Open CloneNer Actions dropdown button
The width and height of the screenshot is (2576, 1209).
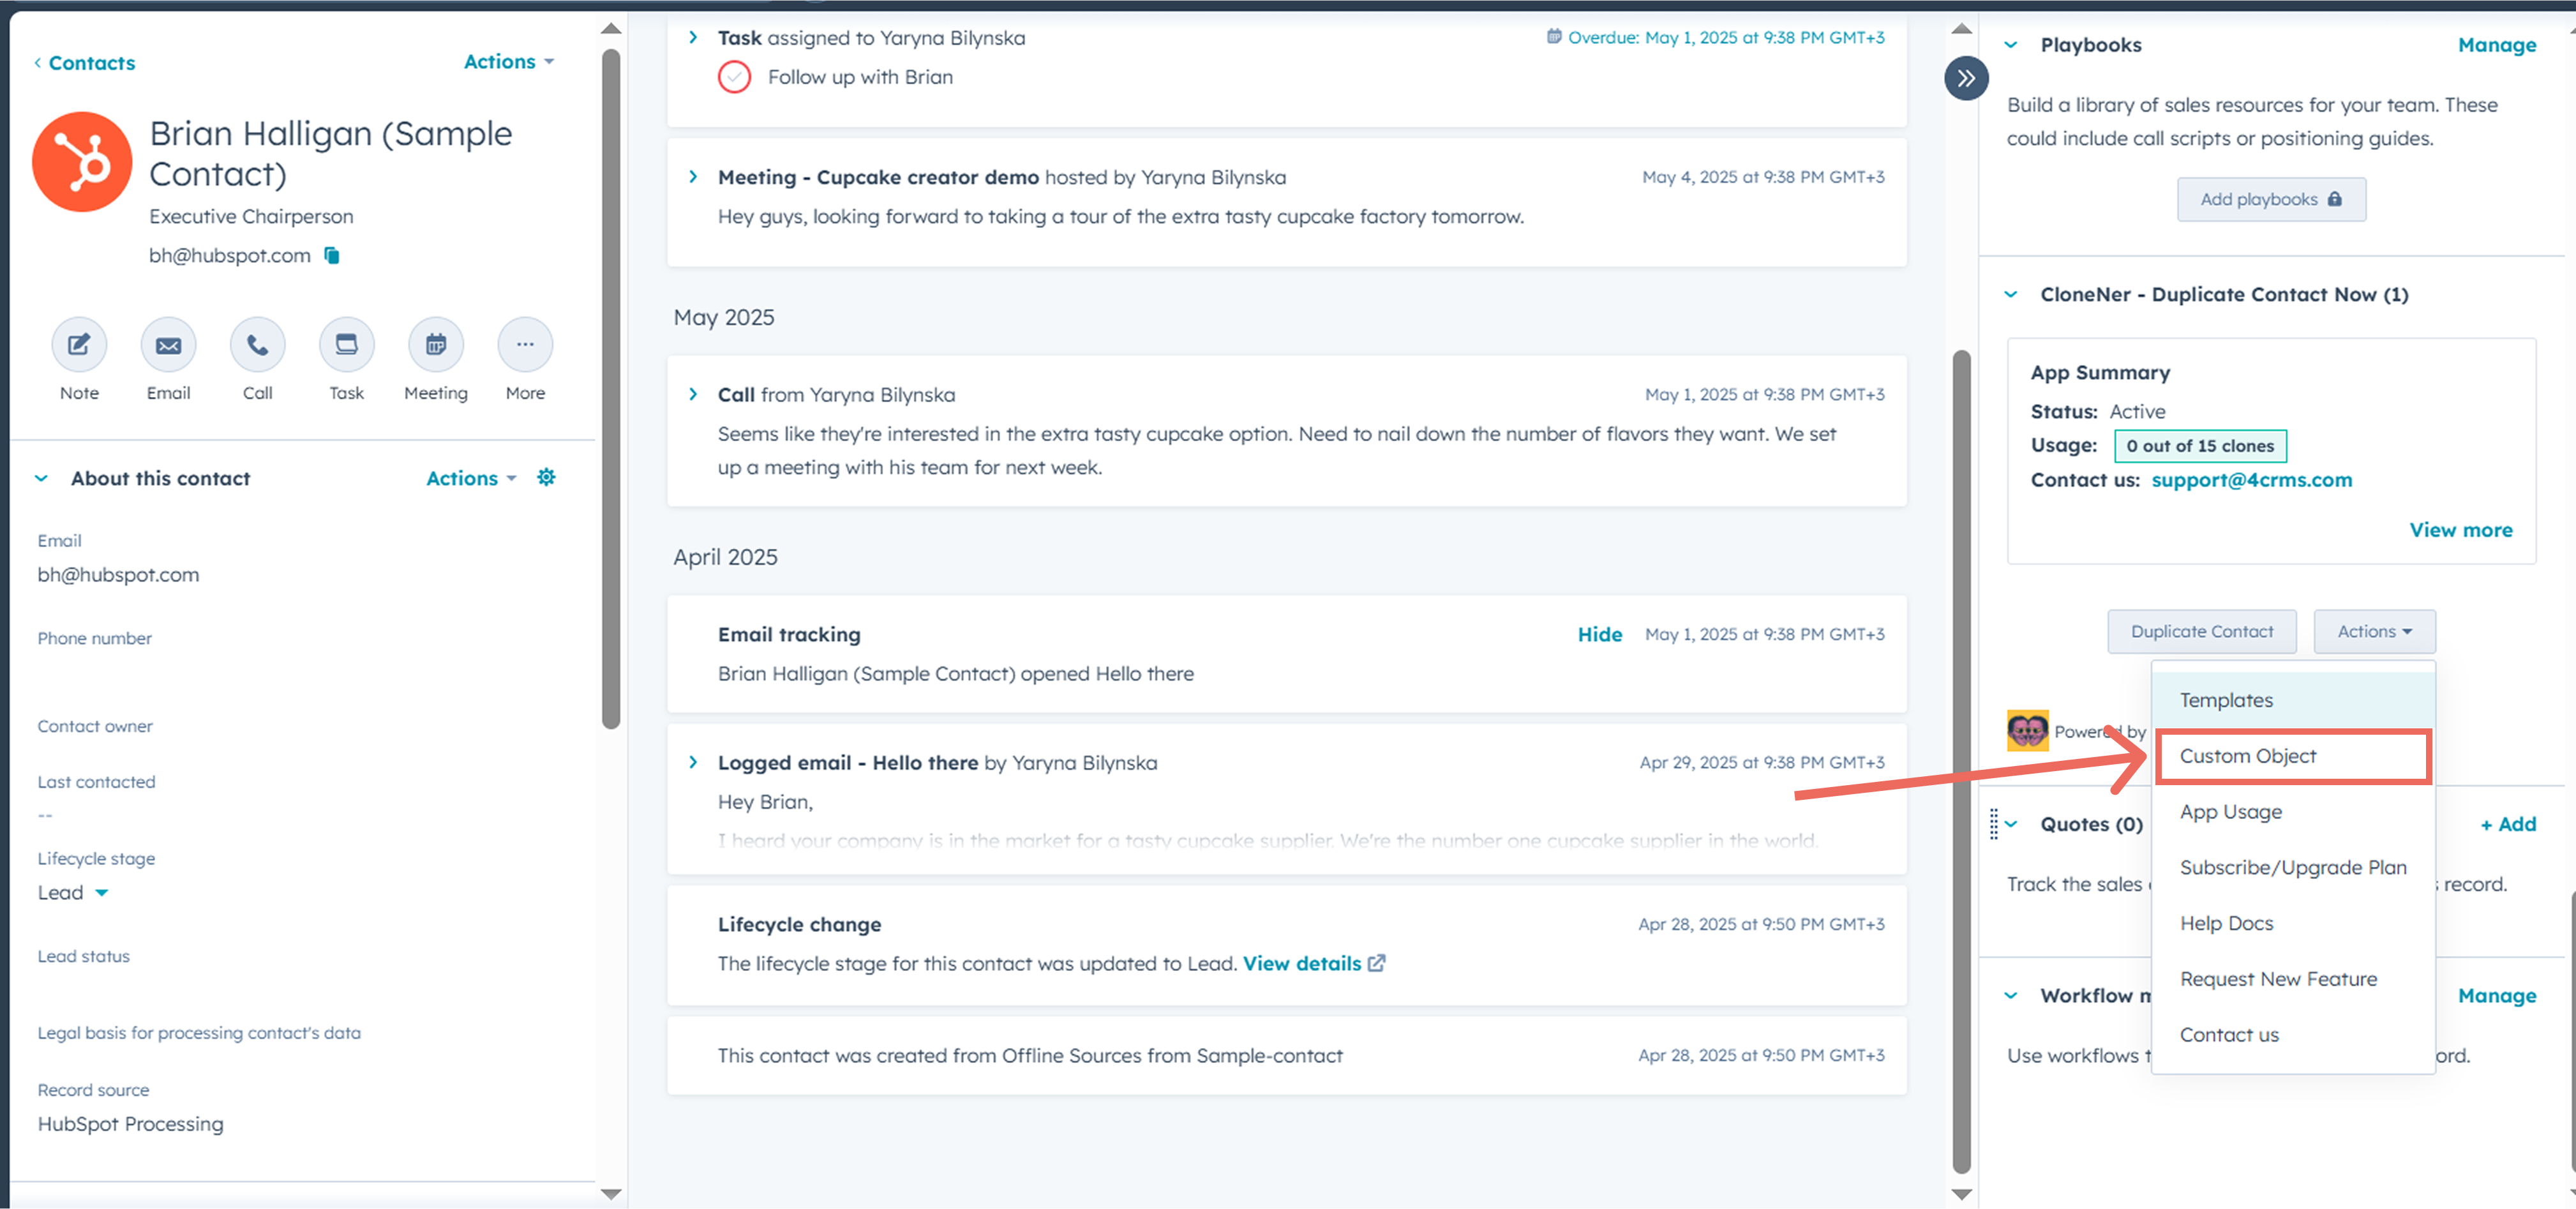[2374, 632]
